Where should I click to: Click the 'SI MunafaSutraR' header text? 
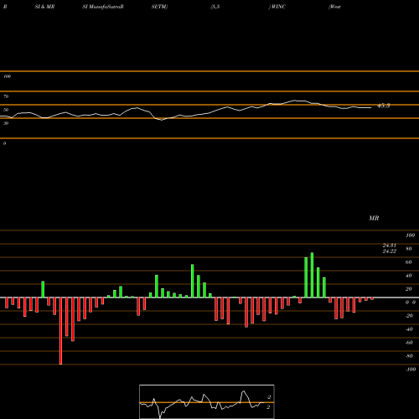pos(103,7)
